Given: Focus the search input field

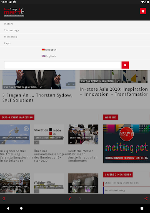Looking at the screenshot, I should tap(63, 65).
